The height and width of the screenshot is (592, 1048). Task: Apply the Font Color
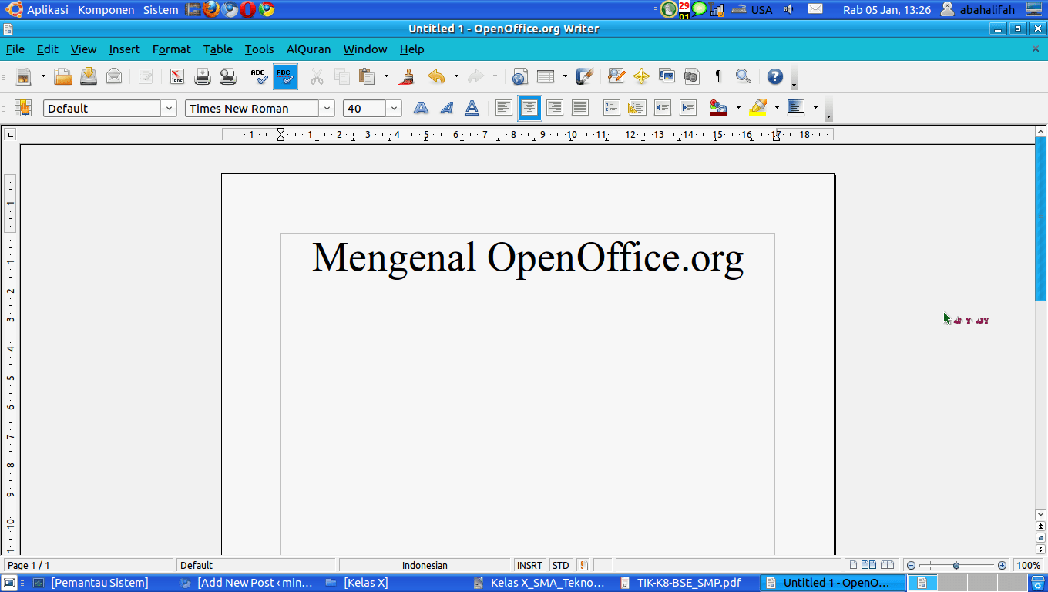tap(719, 109)
